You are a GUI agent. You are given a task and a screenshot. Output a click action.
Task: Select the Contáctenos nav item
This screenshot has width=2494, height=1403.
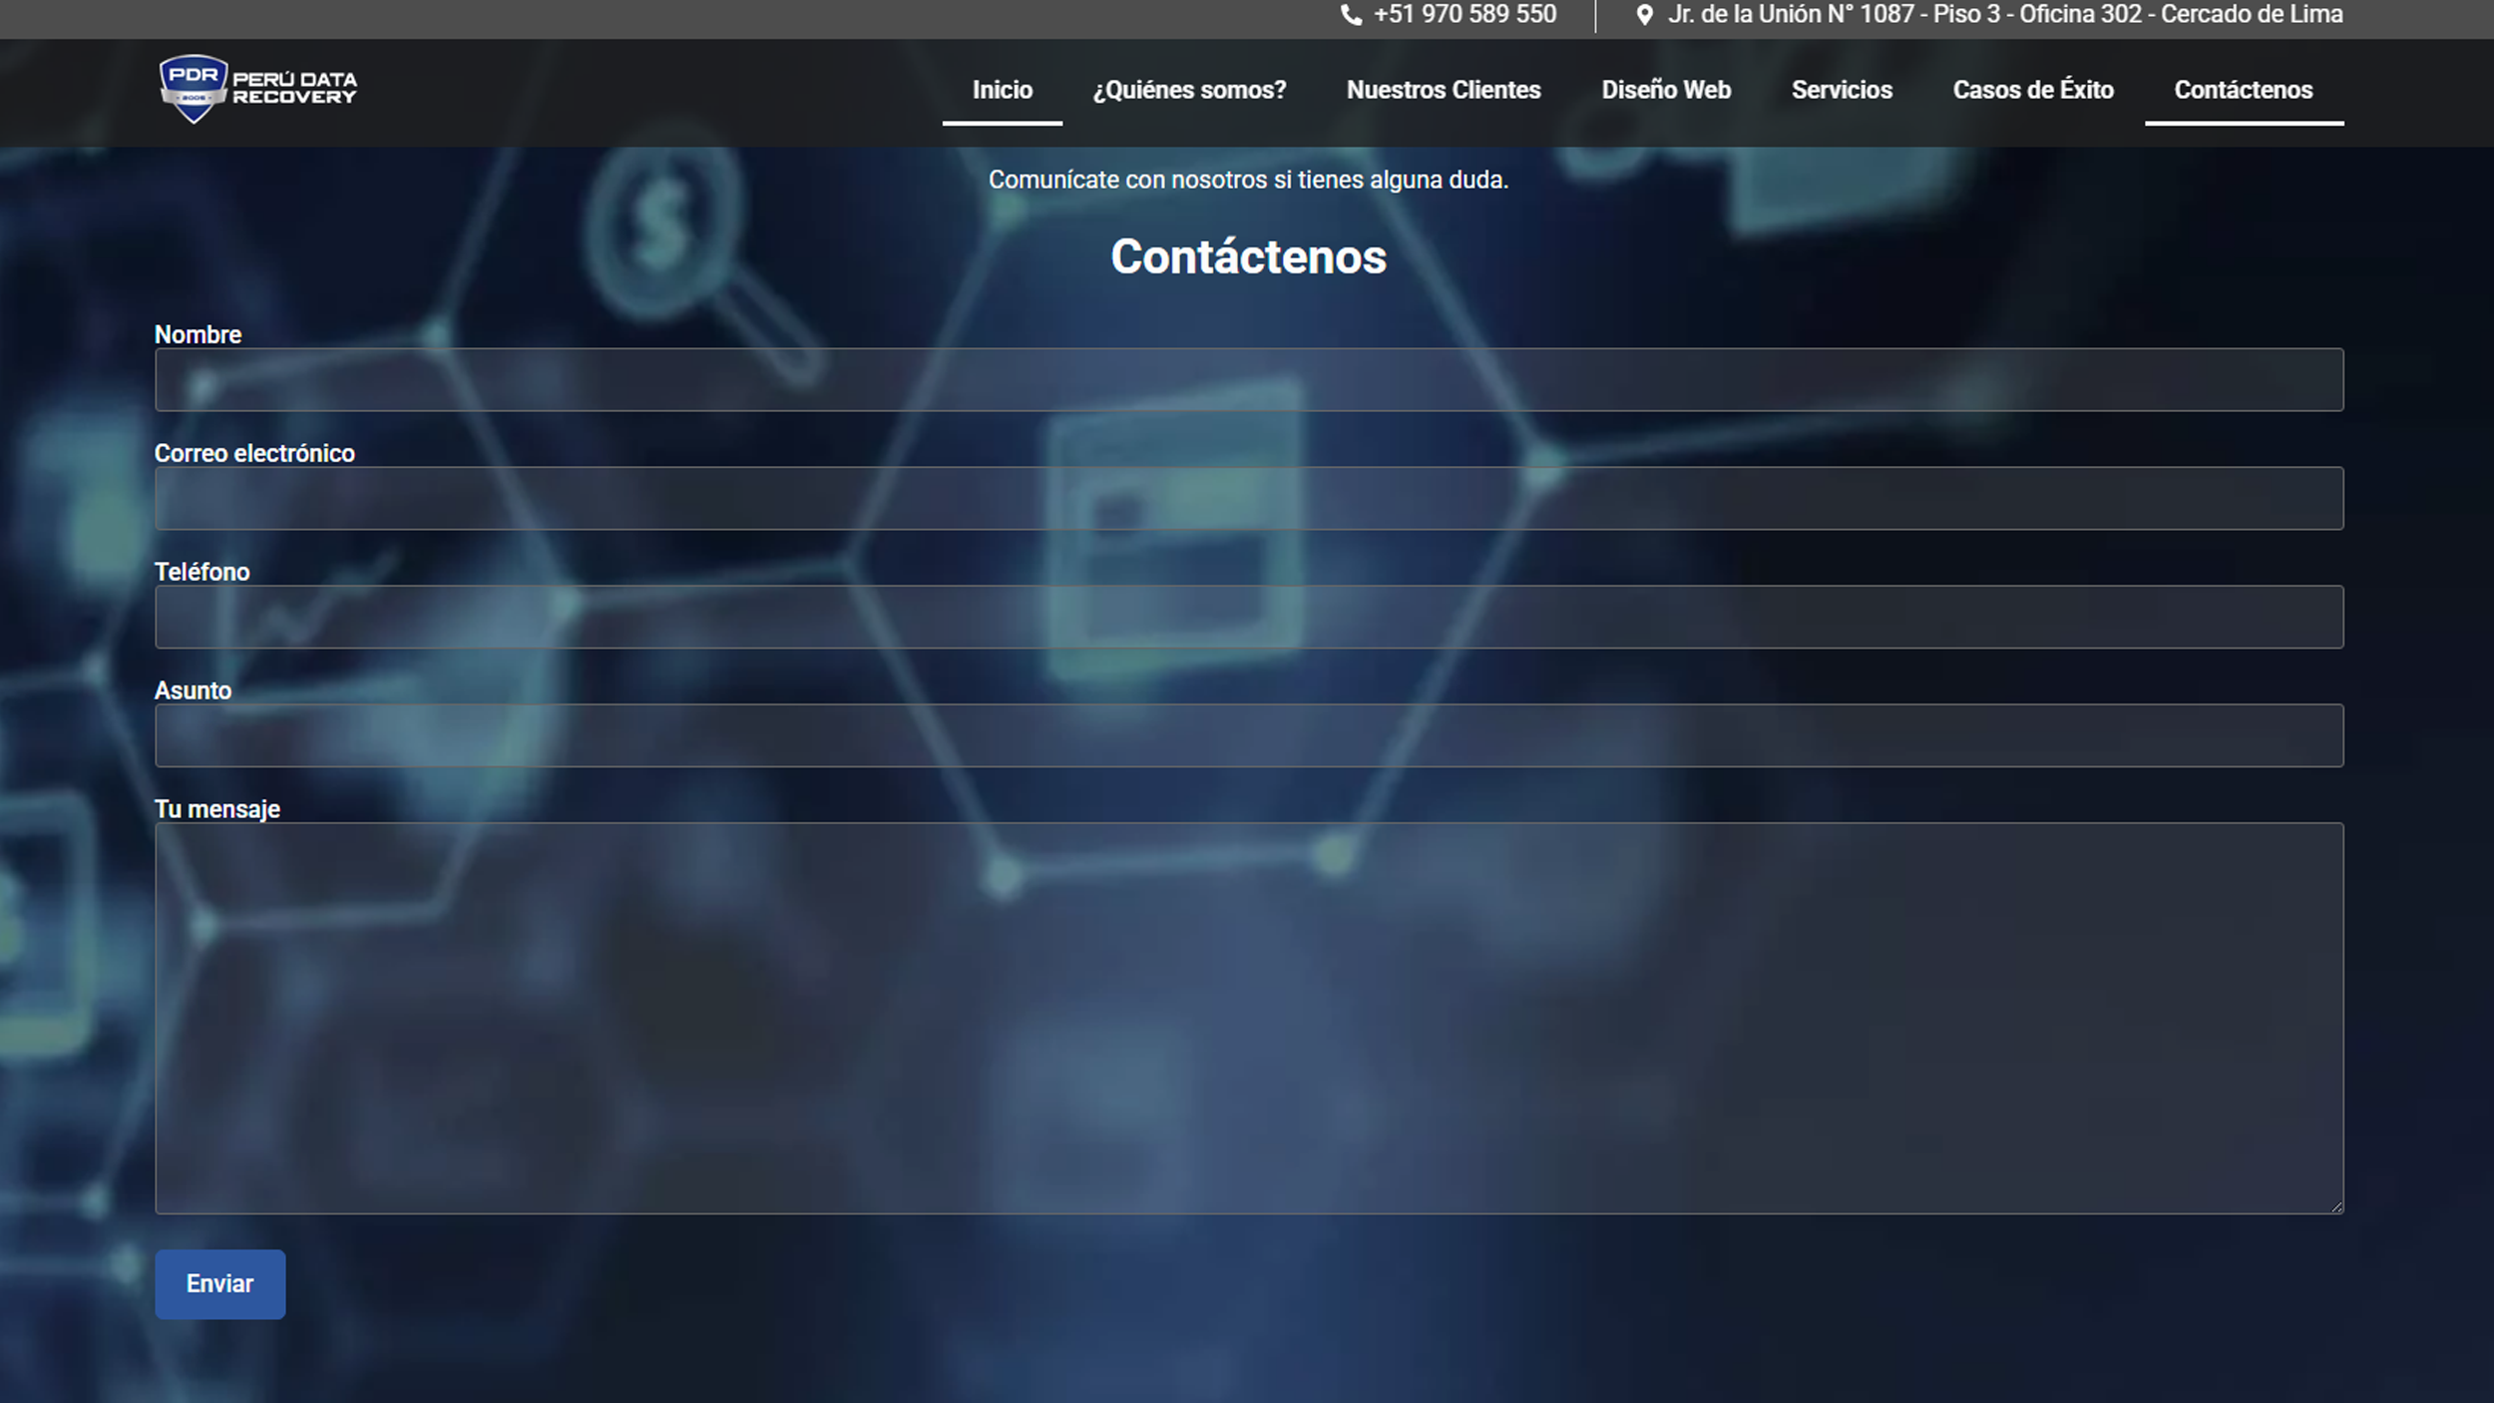(x=2243, y=90)
